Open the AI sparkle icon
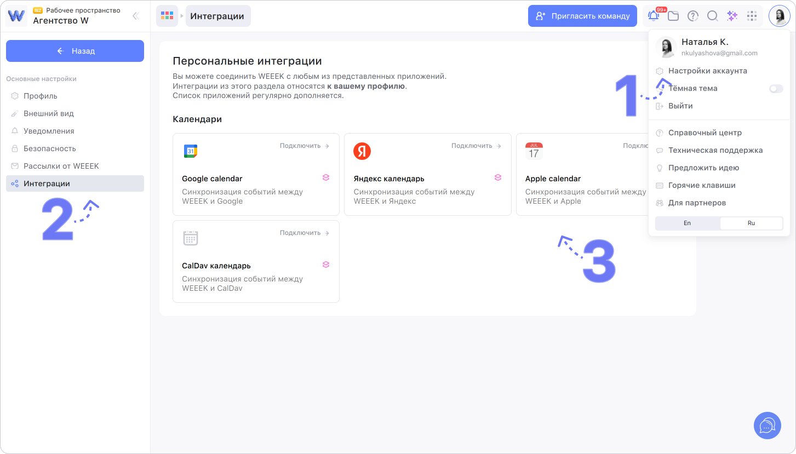796x454 pixels. [x=732, y=16]
